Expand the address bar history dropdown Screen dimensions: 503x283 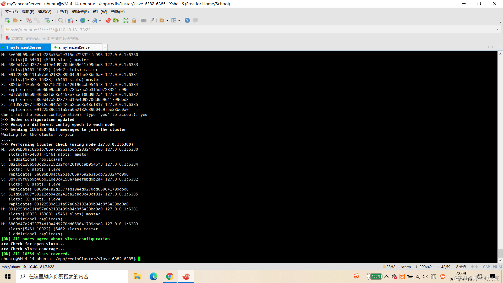498,29
